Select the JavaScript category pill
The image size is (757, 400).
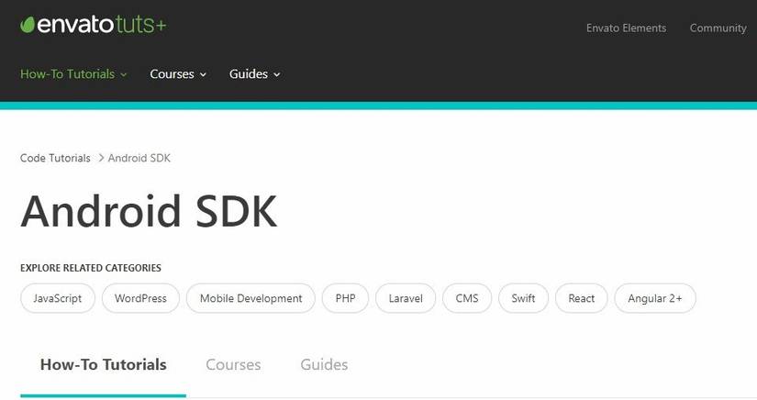(58, 298)
